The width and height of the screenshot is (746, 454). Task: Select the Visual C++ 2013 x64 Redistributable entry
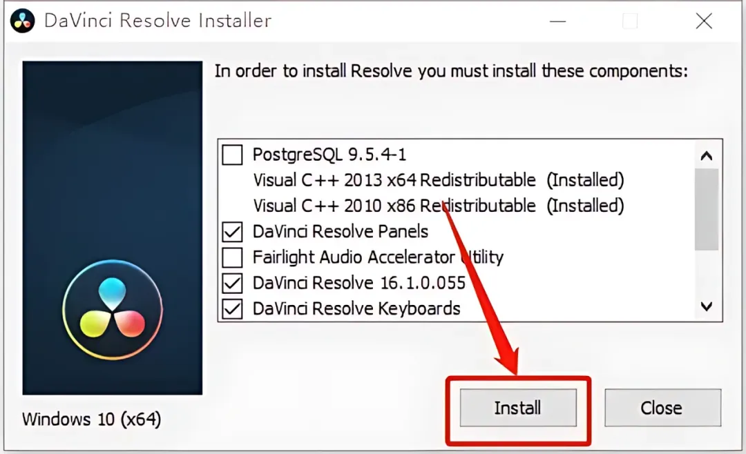tap(438, 180)
